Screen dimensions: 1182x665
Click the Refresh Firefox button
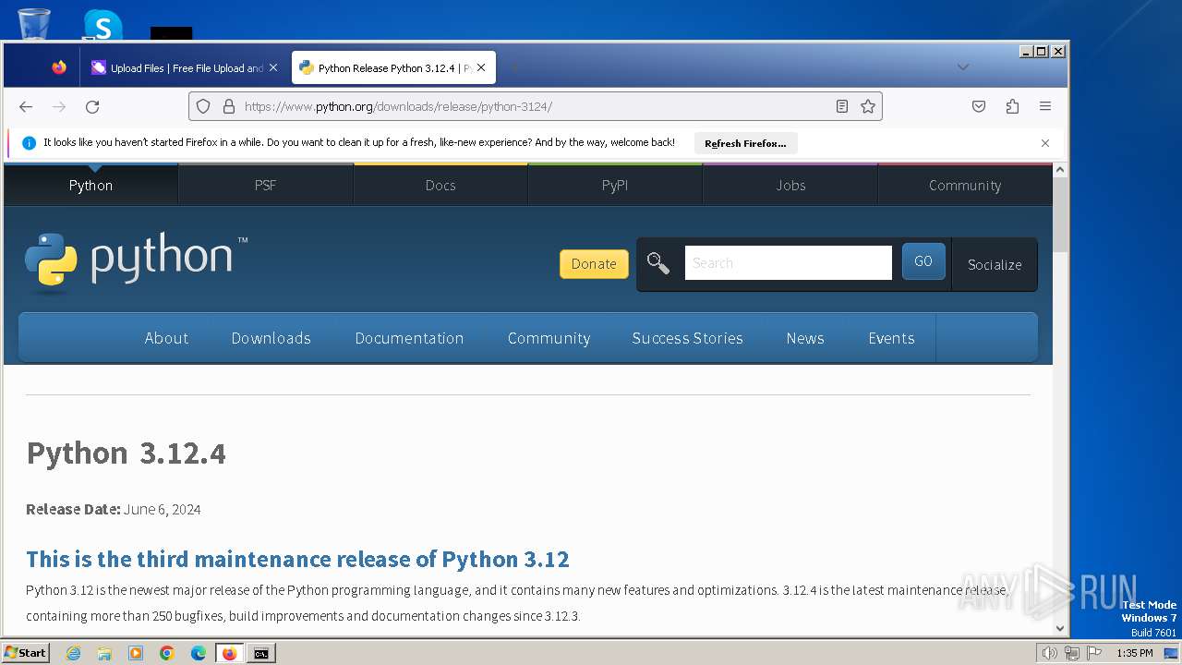click(x=745, y=143)
